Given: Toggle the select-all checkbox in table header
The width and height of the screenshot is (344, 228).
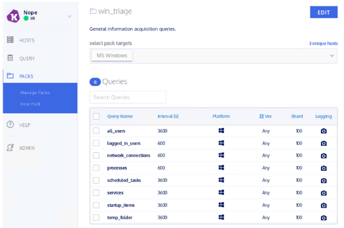Looking at the screenshot, I should pyautogui.click(x=96, y=116).
